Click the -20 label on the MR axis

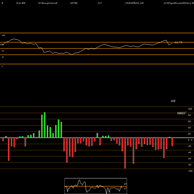point(189,146)
